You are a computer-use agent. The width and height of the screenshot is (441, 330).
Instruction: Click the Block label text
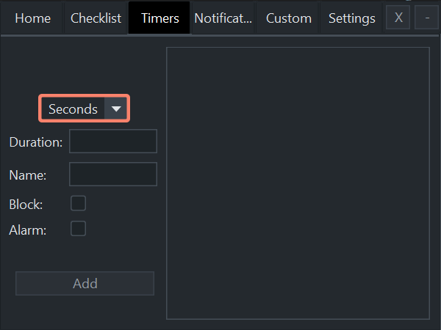click(x=26, y=205)
